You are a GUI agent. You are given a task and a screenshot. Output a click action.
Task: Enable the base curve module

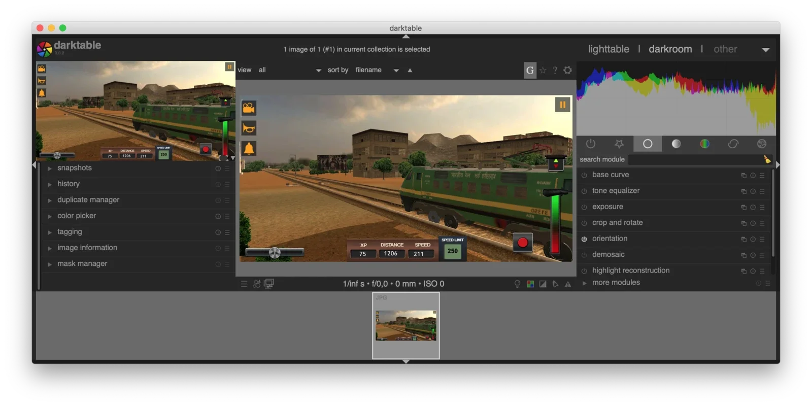click(x=584, y=175)
